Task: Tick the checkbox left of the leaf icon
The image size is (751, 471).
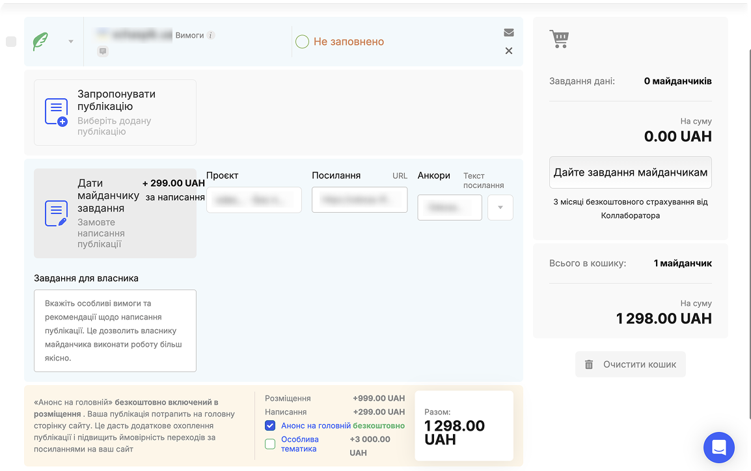Action: tap(10, 41)
